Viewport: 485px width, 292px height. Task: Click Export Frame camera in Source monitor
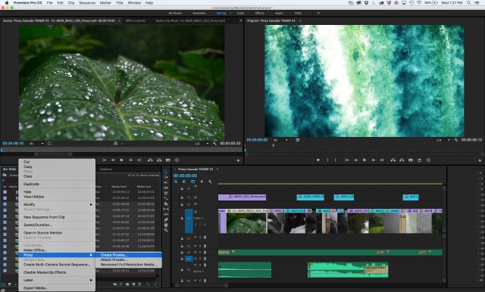[168, 160]
